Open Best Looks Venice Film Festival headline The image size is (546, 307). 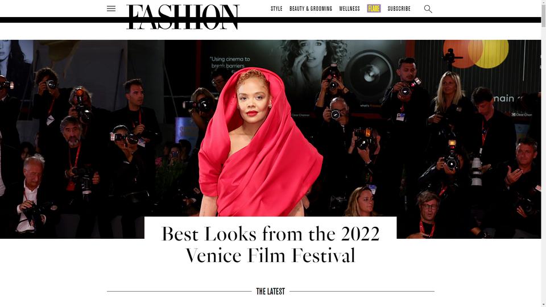[271, 244]
